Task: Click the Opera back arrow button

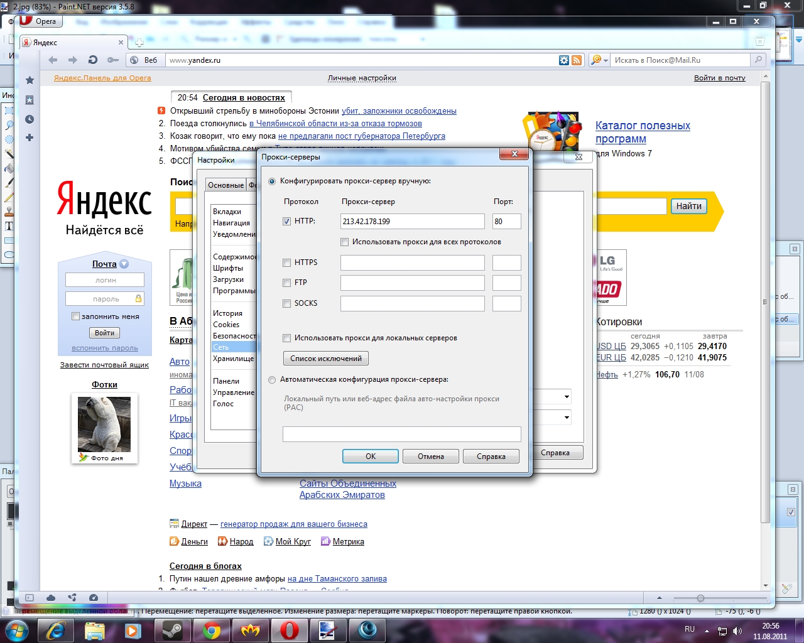Action: [53, 60]
